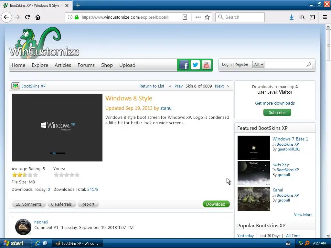Click Return to List link

click(x=152, y=86)
